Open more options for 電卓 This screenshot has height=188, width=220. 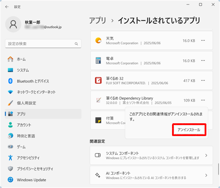tap(203, 60)
